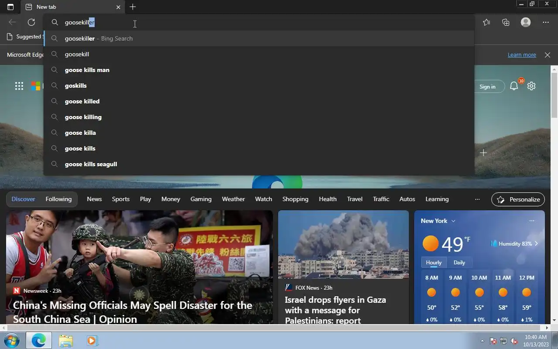Open Windows Explorer from taskbar

pyautogui.click(x=66, y=340)
